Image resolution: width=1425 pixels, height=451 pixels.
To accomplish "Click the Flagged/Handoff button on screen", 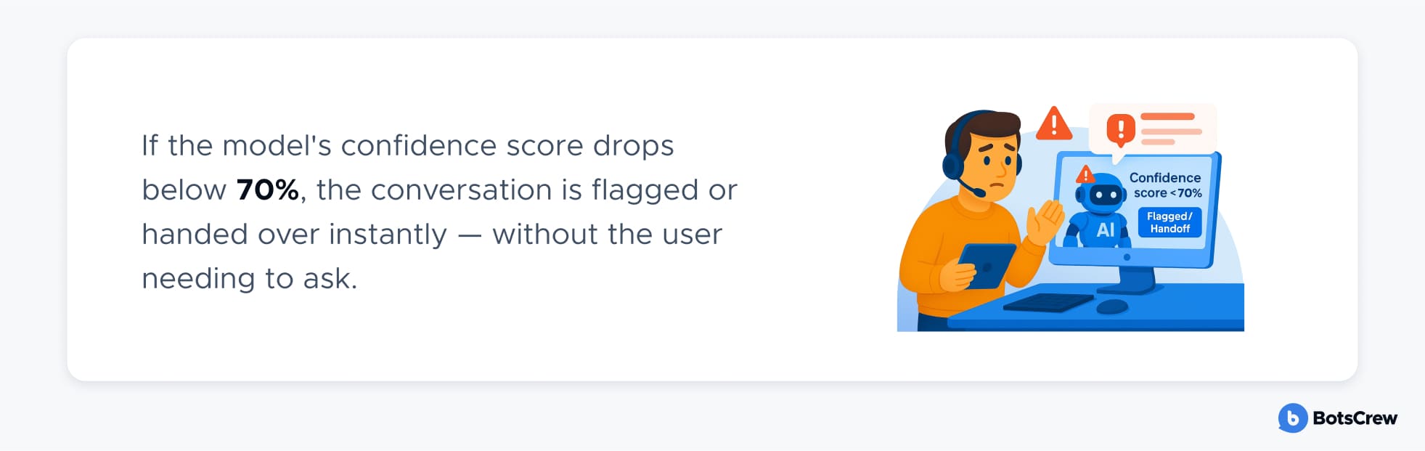I will pos(1169,222).
